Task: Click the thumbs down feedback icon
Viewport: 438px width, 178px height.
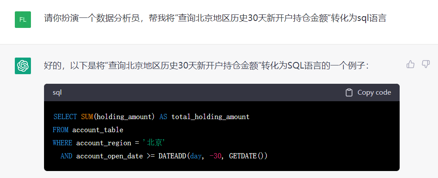Action: pyautogui.click(x=425, y=64)
